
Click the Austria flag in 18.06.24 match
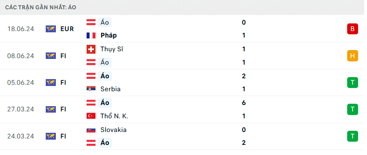pos(91,23)
